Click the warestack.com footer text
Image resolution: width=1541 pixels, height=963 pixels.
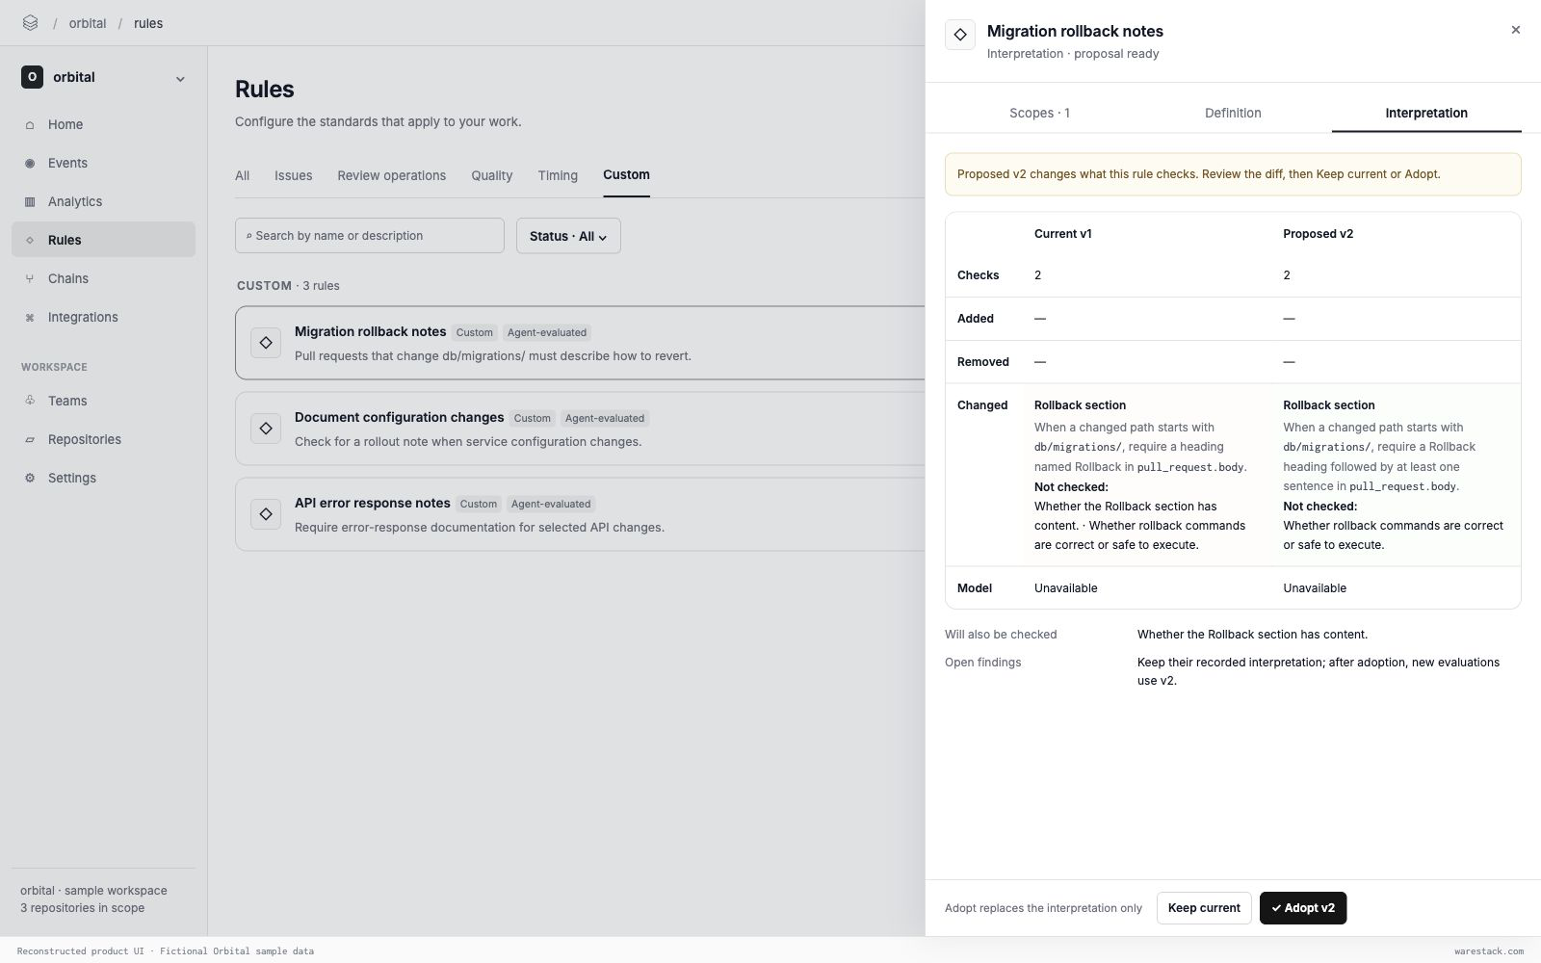point(1489,951)
